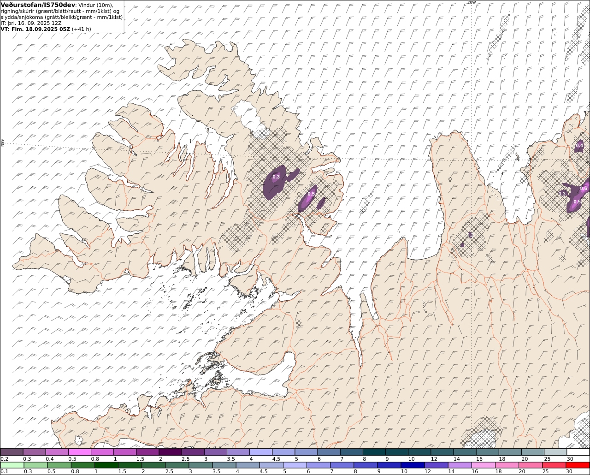Screen dimensions: 590x475
Task: Select the greyish-purple 0.2 swatch in snow scale
Action: click(12, 452)
